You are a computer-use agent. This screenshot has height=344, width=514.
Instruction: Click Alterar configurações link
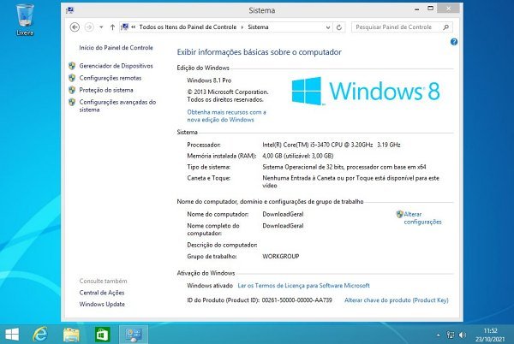coord(422,218)
